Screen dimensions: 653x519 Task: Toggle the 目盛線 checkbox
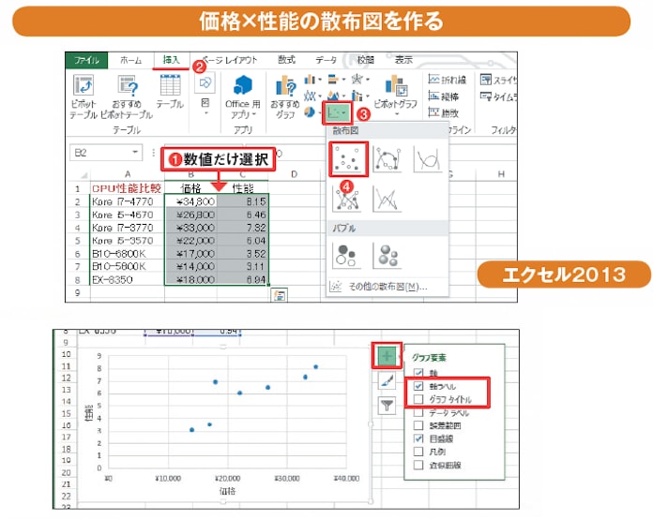coord(418,438)
